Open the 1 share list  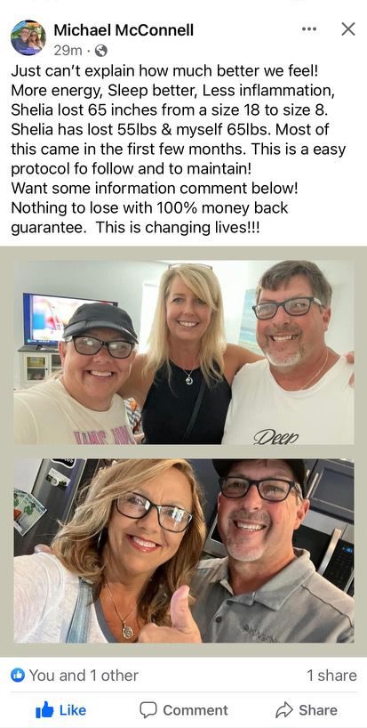331,675
